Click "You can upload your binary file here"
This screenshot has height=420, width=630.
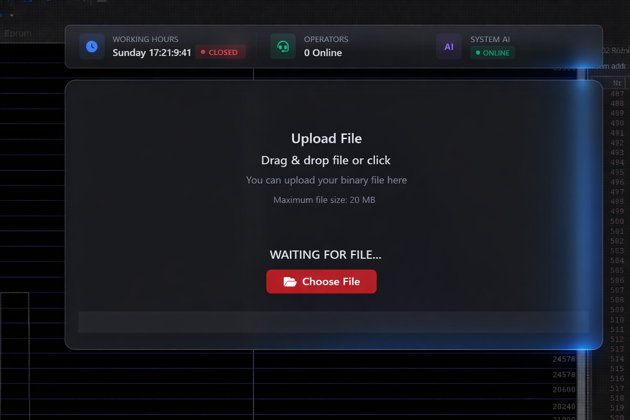(x=326, y=180)
